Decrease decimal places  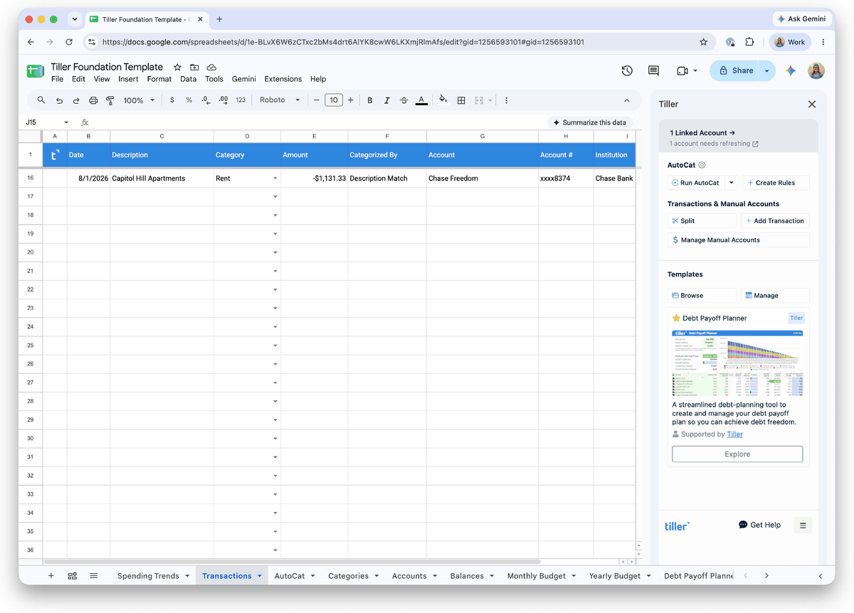point(206,100)
